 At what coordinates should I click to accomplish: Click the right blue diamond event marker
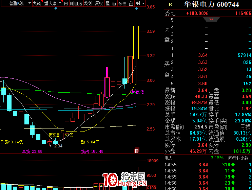pyautogui.click(x=136, y=8)
